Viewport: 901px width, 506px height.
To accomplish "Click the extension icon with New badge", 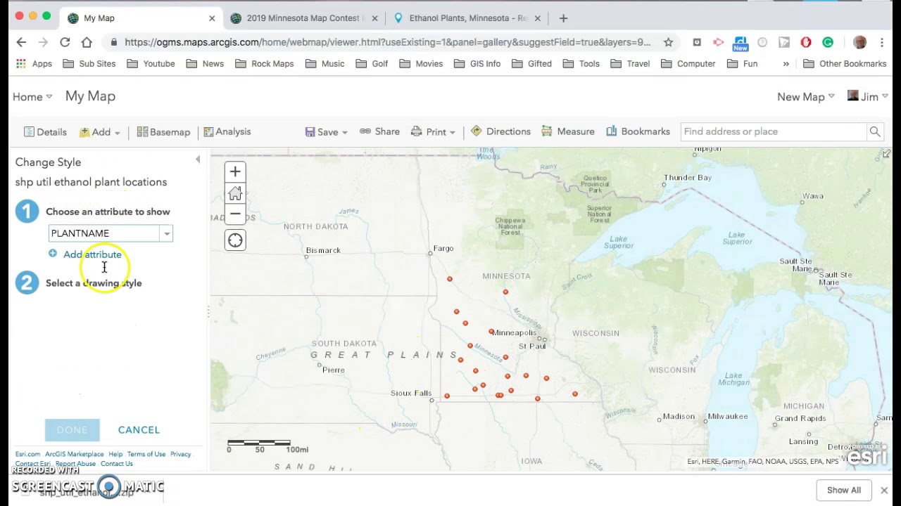I will (740, 44).
